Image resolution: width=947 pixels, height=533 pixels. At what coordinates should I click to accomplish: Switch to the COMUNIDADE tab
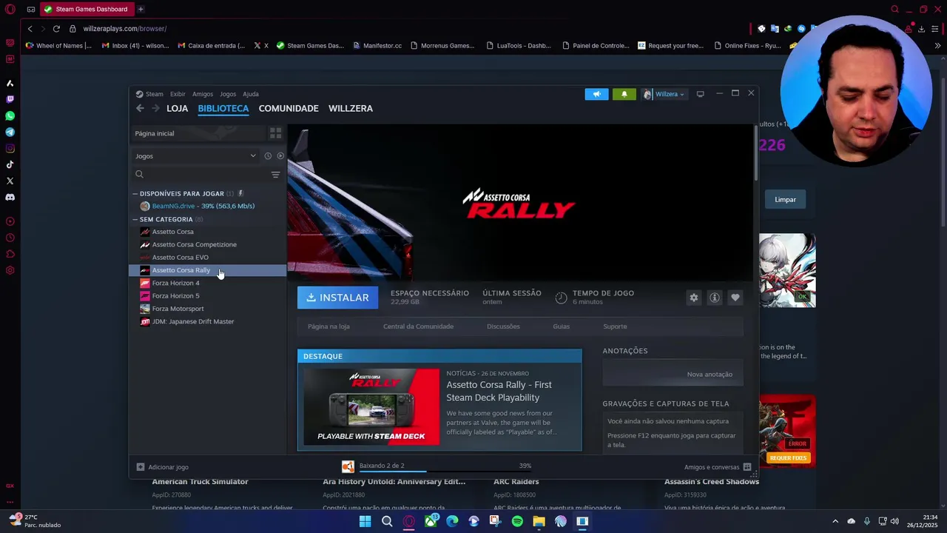tap(289, 108)
